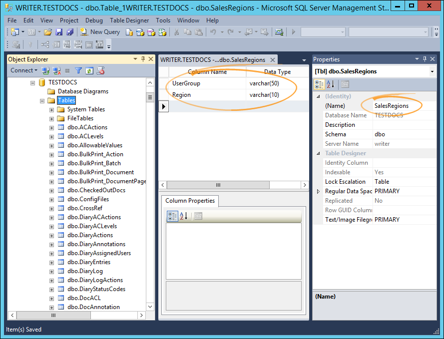The width and height of the screenshot is (444, 339).
Task: Open Database Engine Query icon
Action: tap(129, 32)
